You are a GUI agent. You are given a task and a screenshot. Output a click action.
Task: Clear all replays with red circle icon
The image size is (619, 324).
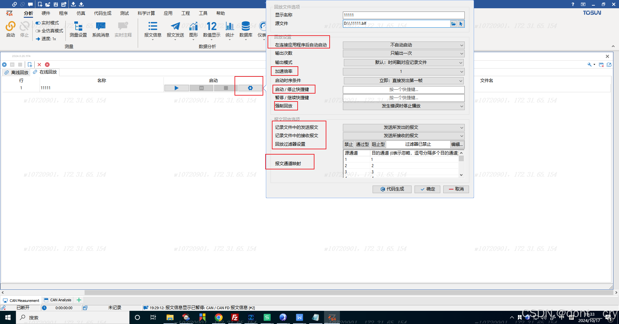47,65
